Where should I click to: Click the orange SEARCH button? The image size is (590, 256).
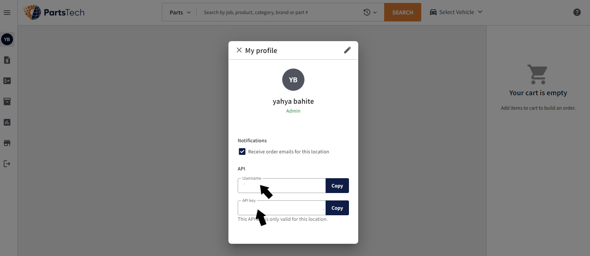click(x=403, y=12)
